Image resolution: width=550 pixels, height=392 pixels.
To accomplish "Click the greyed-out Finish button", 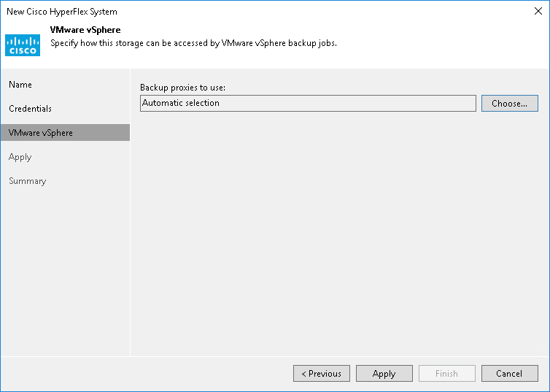I will 446,374.
